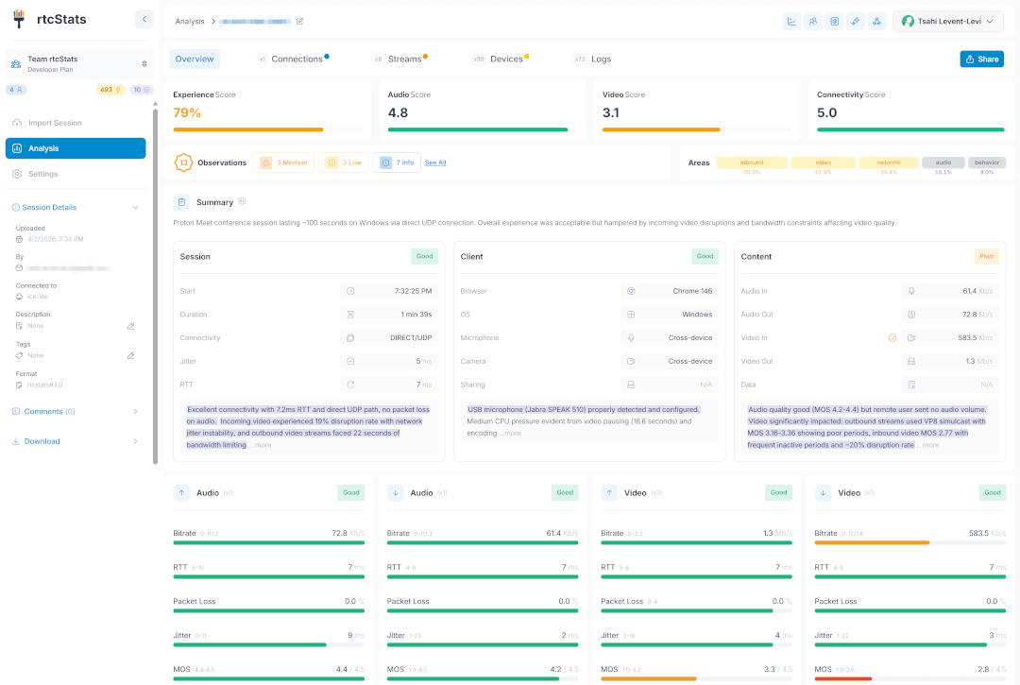Click the Experience Score progress bar
Image resolution: width=1020 pixels, height=685 pixels.
tap(267, 129)
